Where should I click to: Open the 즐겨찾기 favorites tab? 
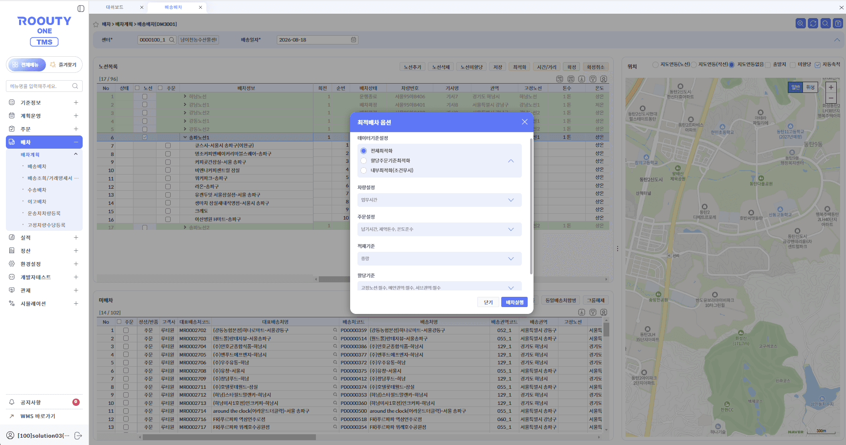[x=64, y=65]
